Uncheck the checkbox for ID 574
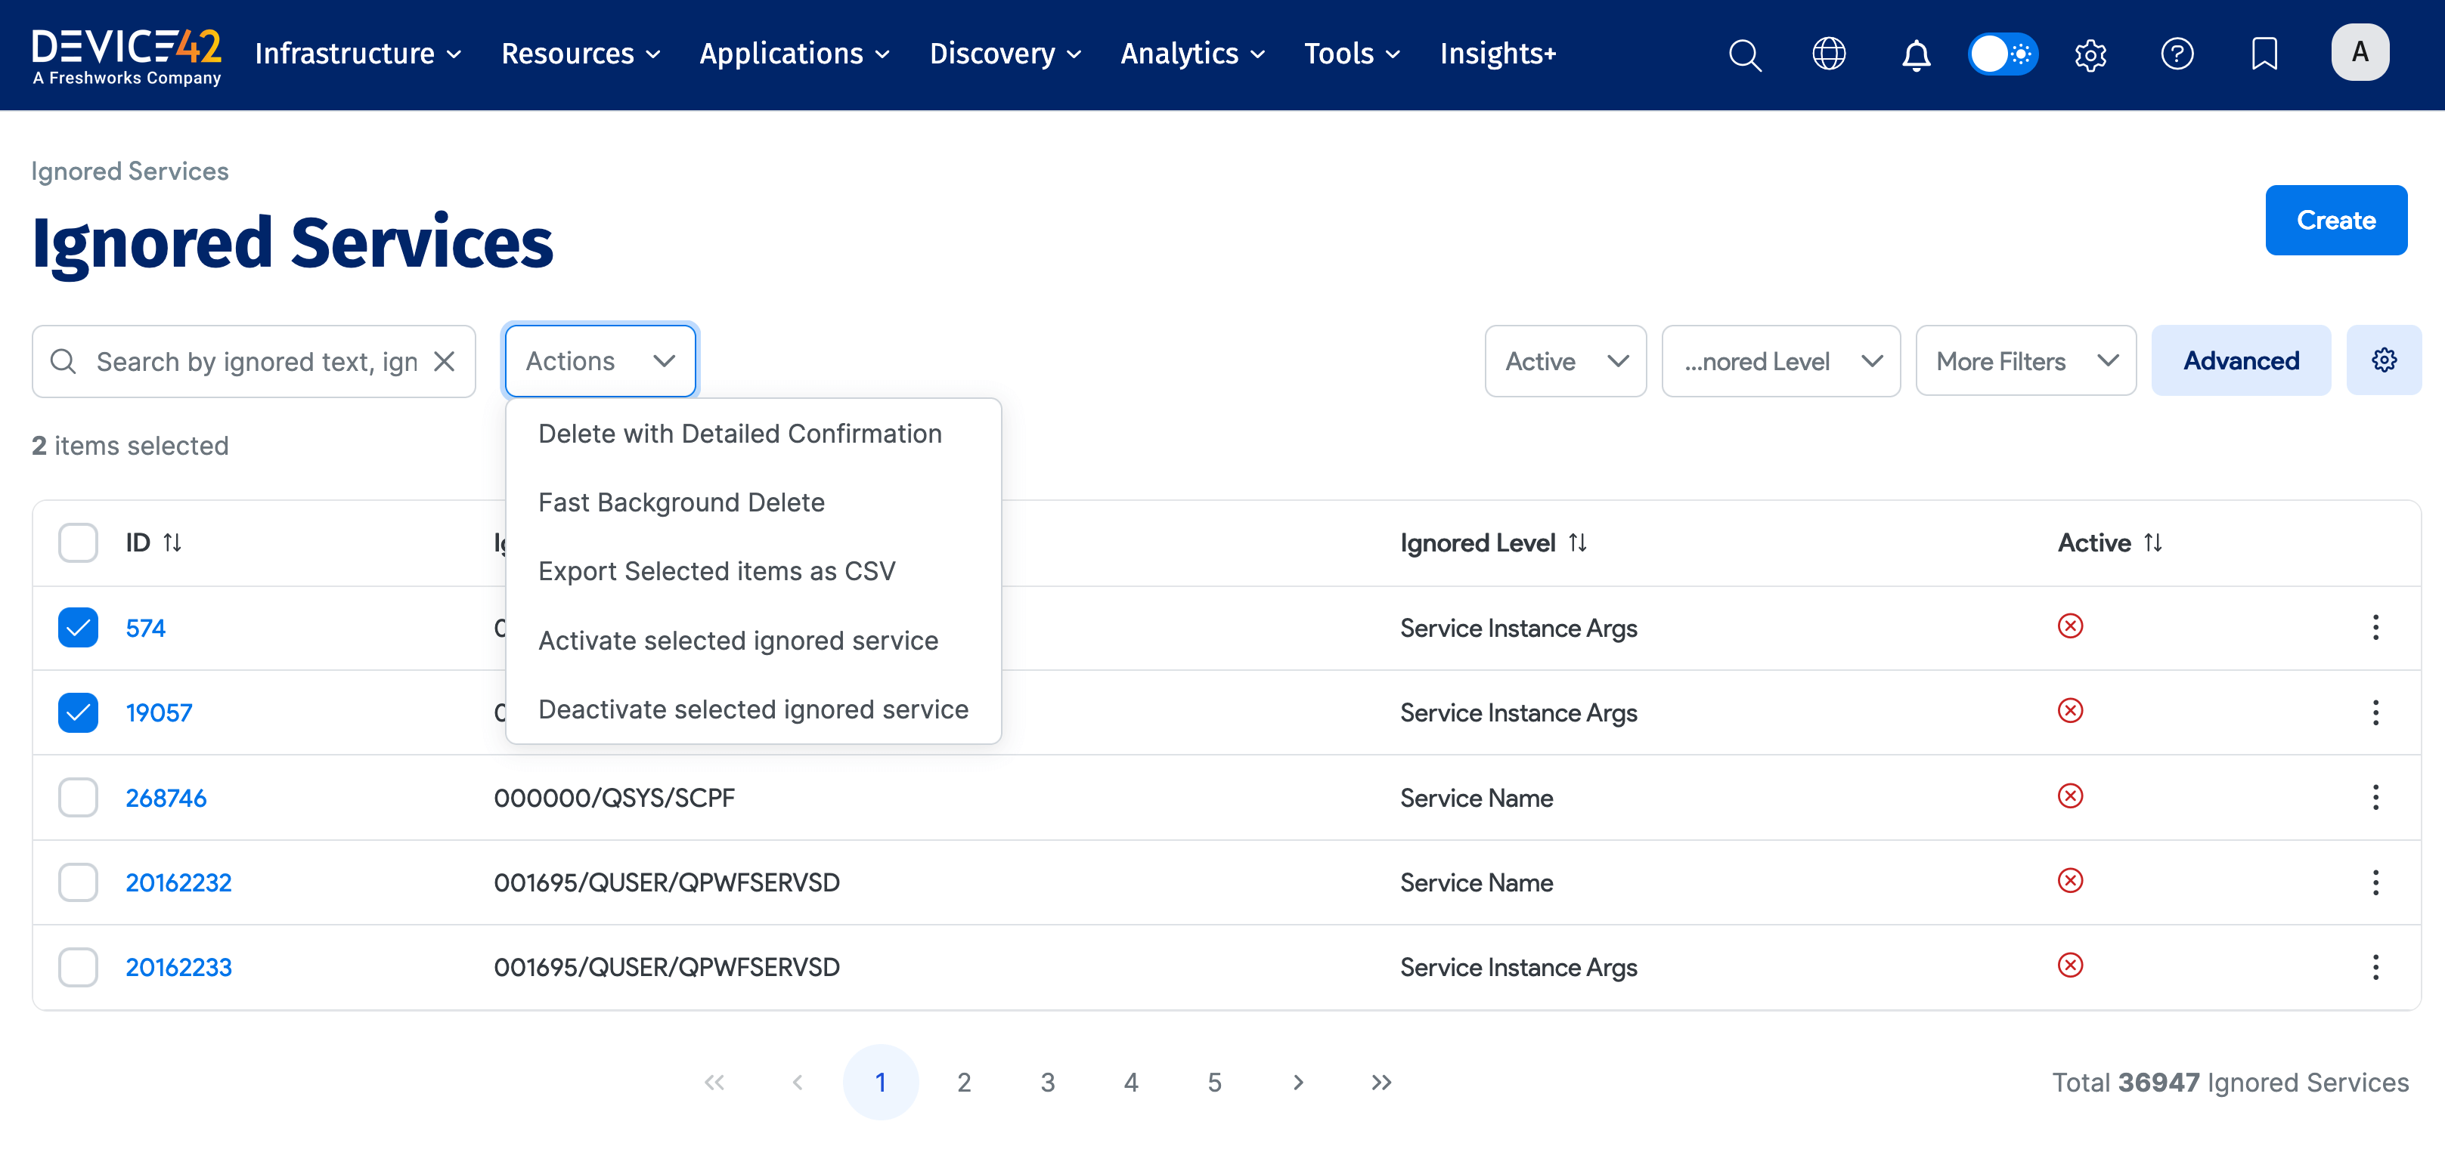The image size is (2445, 1174). pos(78,628)
